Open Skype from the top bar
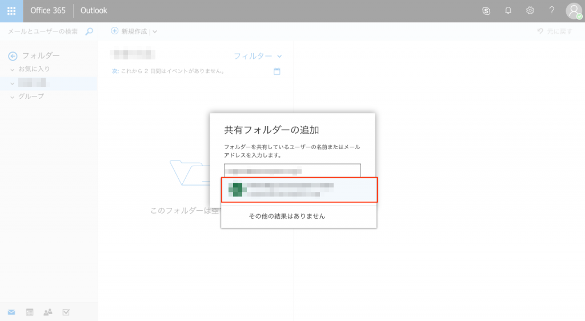The image size is (585, 321). [x=486, y=11]
